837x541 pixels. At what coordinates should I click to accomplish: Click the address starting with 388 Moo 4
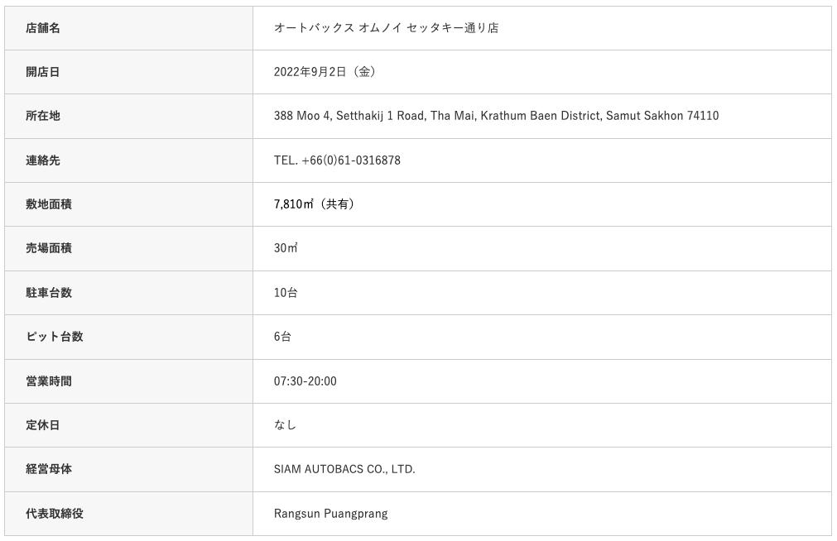click(x=496, y=116)
